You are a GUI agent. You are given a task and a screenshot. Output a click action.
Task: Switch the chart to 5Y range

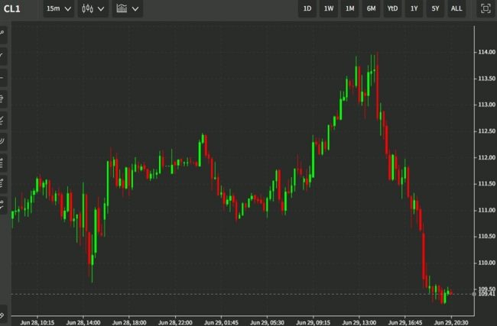[434, 9]
